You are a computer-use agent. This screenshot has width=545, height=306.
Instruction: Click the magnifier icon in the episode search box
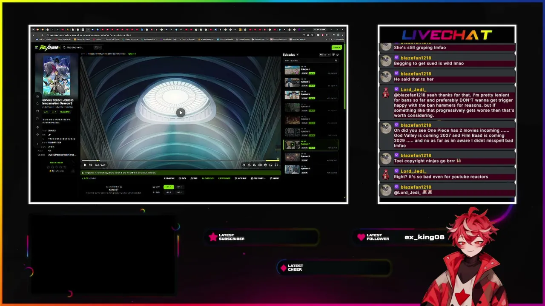[336, 60]
